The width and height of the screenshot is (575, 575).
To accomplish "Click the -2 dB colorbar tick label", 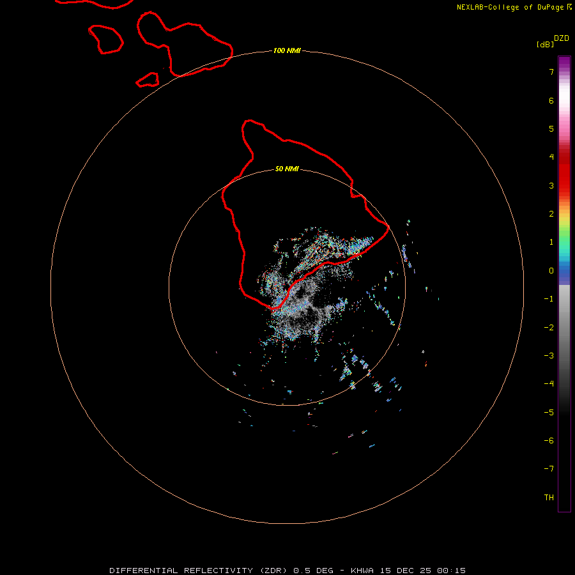I will point(549,328).
